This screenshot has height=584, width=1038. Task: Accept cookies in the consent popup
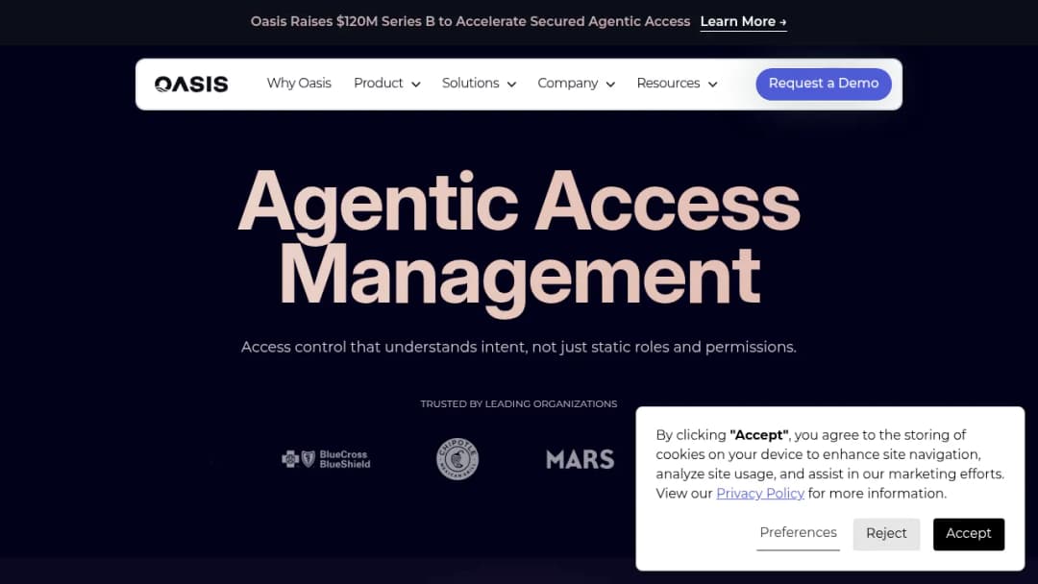(x=969, y=534)
